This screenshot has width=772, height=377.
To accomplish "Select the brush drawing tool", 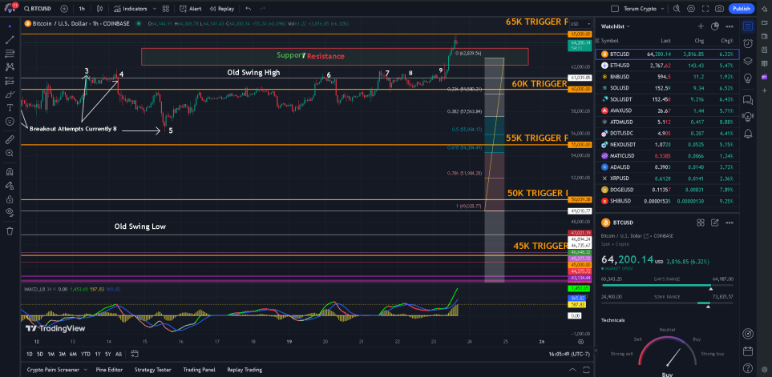I will pyautogui.click(x=10, y=94).
